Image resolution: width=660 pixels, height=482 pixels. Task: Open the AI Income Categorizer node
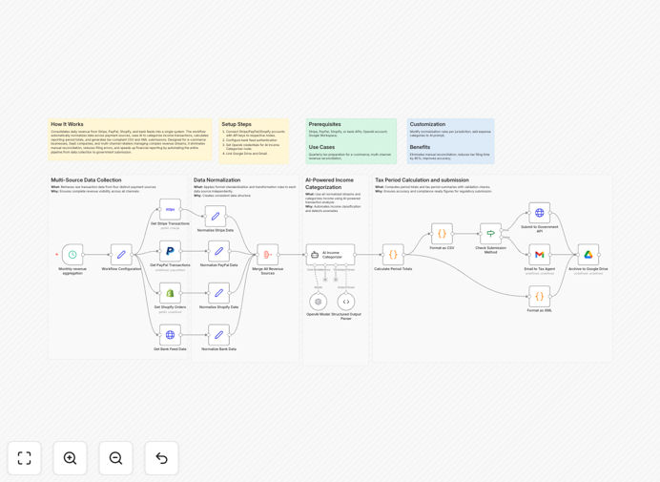[330, 255]
